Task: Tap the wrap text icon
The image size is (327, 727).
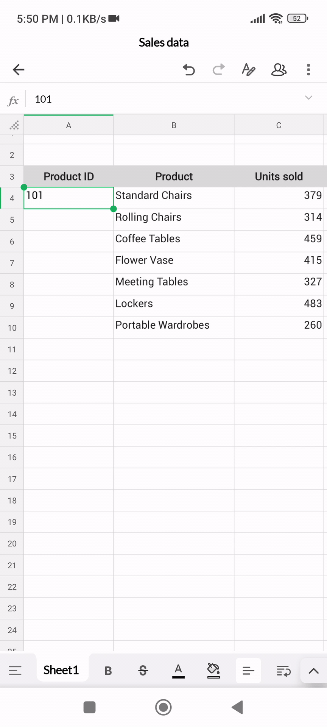Action: tap(283, 671)
